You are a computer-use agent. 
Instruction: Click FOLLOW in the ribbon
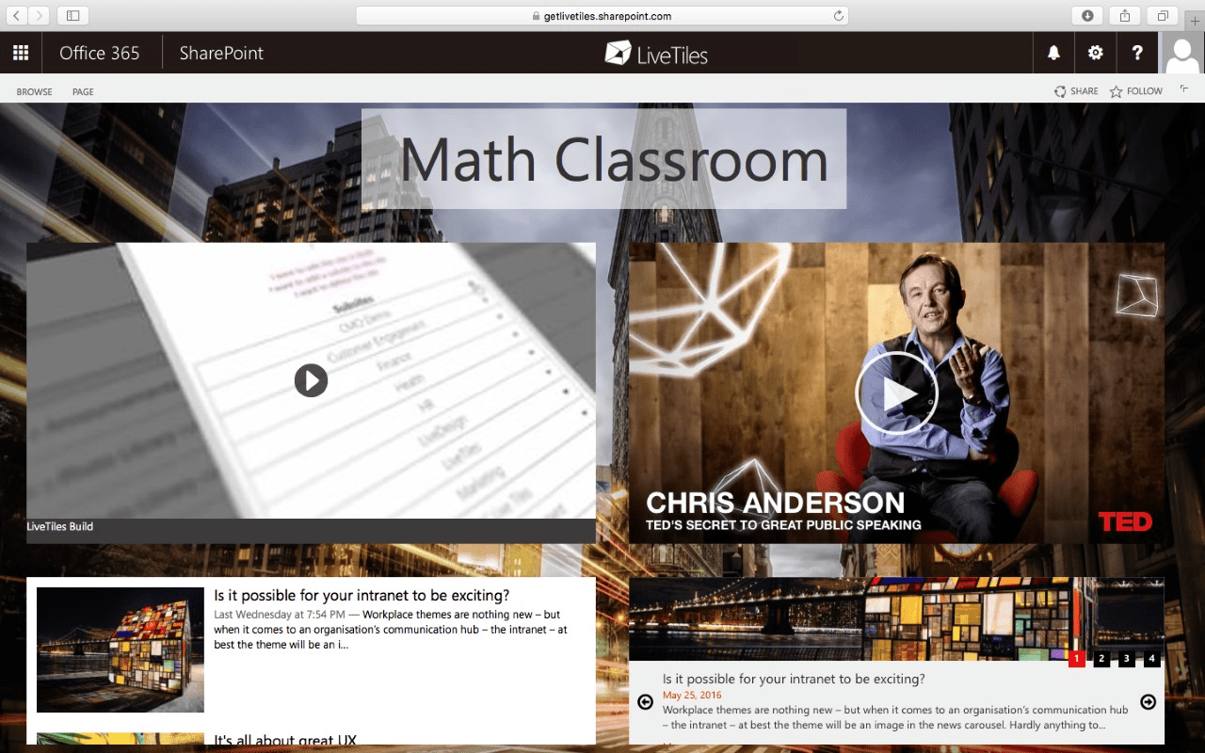[1136, 91]
